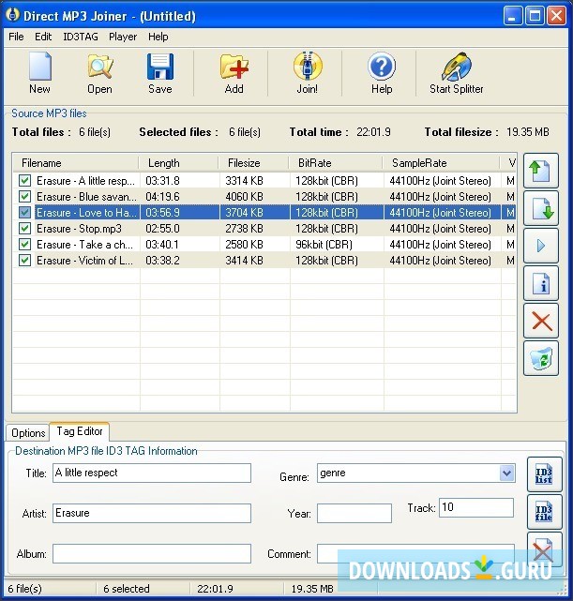
Task: Toggle checkbox for 'Erasure - Love to Ha...'
Action: 25,212
